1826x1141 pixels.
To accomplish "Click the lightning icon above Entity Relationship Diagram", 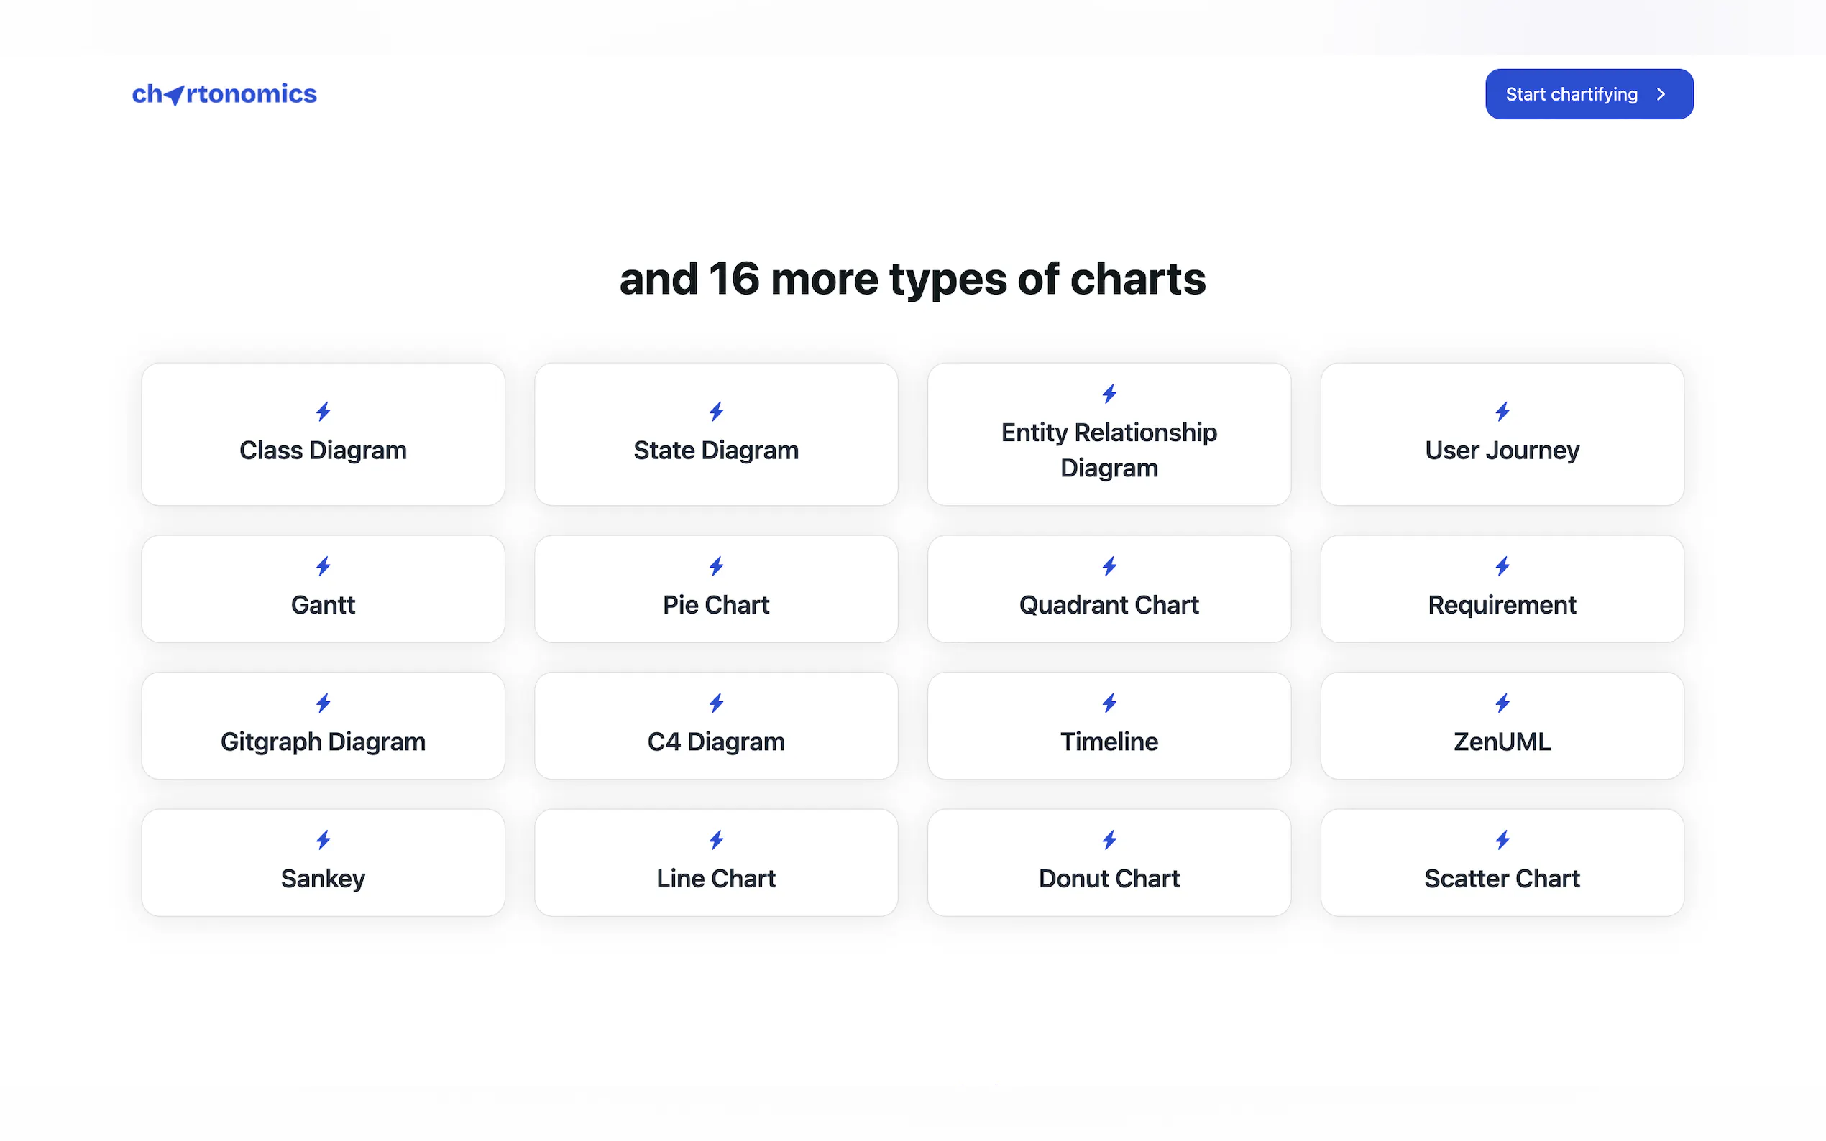I will (x=1109, y=393).
